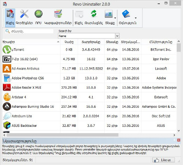Open the Search by Name combo box
Screen dimensions: 183x165
click(x=89, y=36)
